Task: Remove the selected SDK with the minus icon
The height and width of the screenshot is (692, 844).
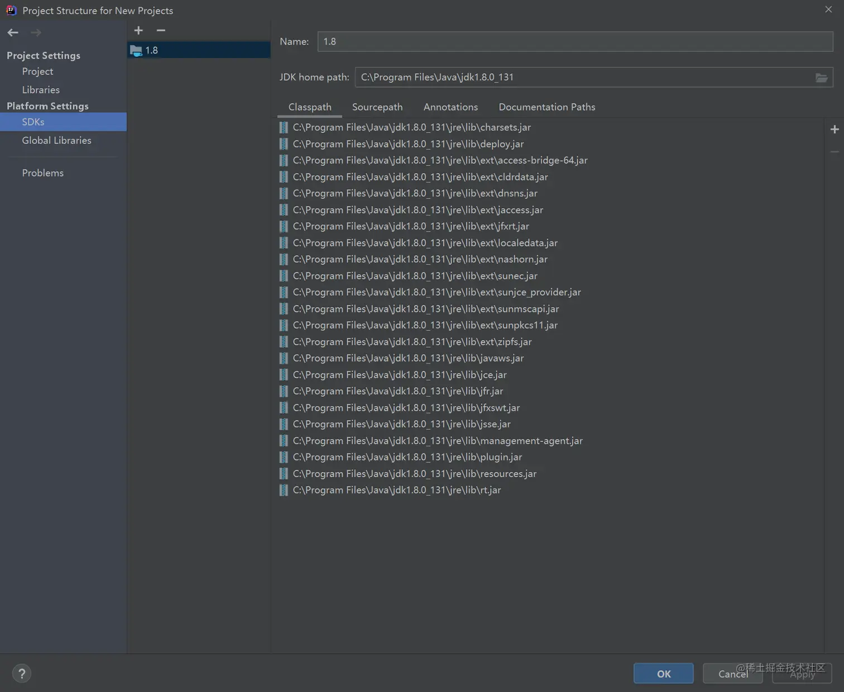Action: pos(161,31)
